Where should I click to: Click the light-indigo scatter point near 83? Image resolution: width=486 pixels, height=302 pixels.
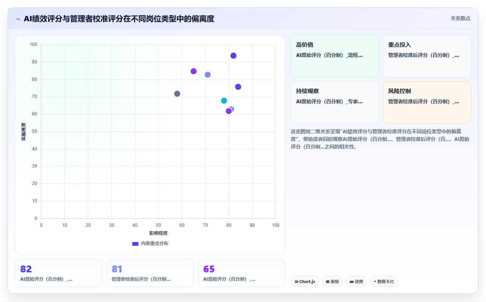click(208, 75)
